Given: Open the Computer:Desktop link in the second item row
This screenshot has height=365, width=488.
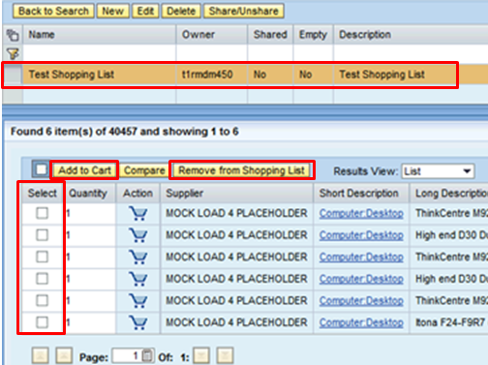Looking at the screenshot, I should (x=361, y=235).
